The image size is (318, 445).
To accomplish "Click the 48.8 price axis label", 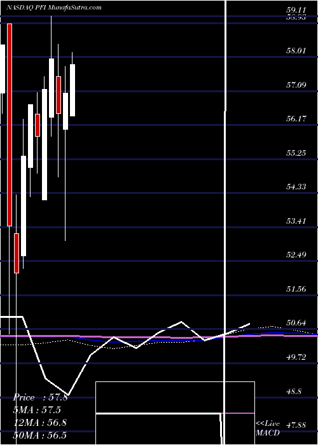I will coord(294,392).
